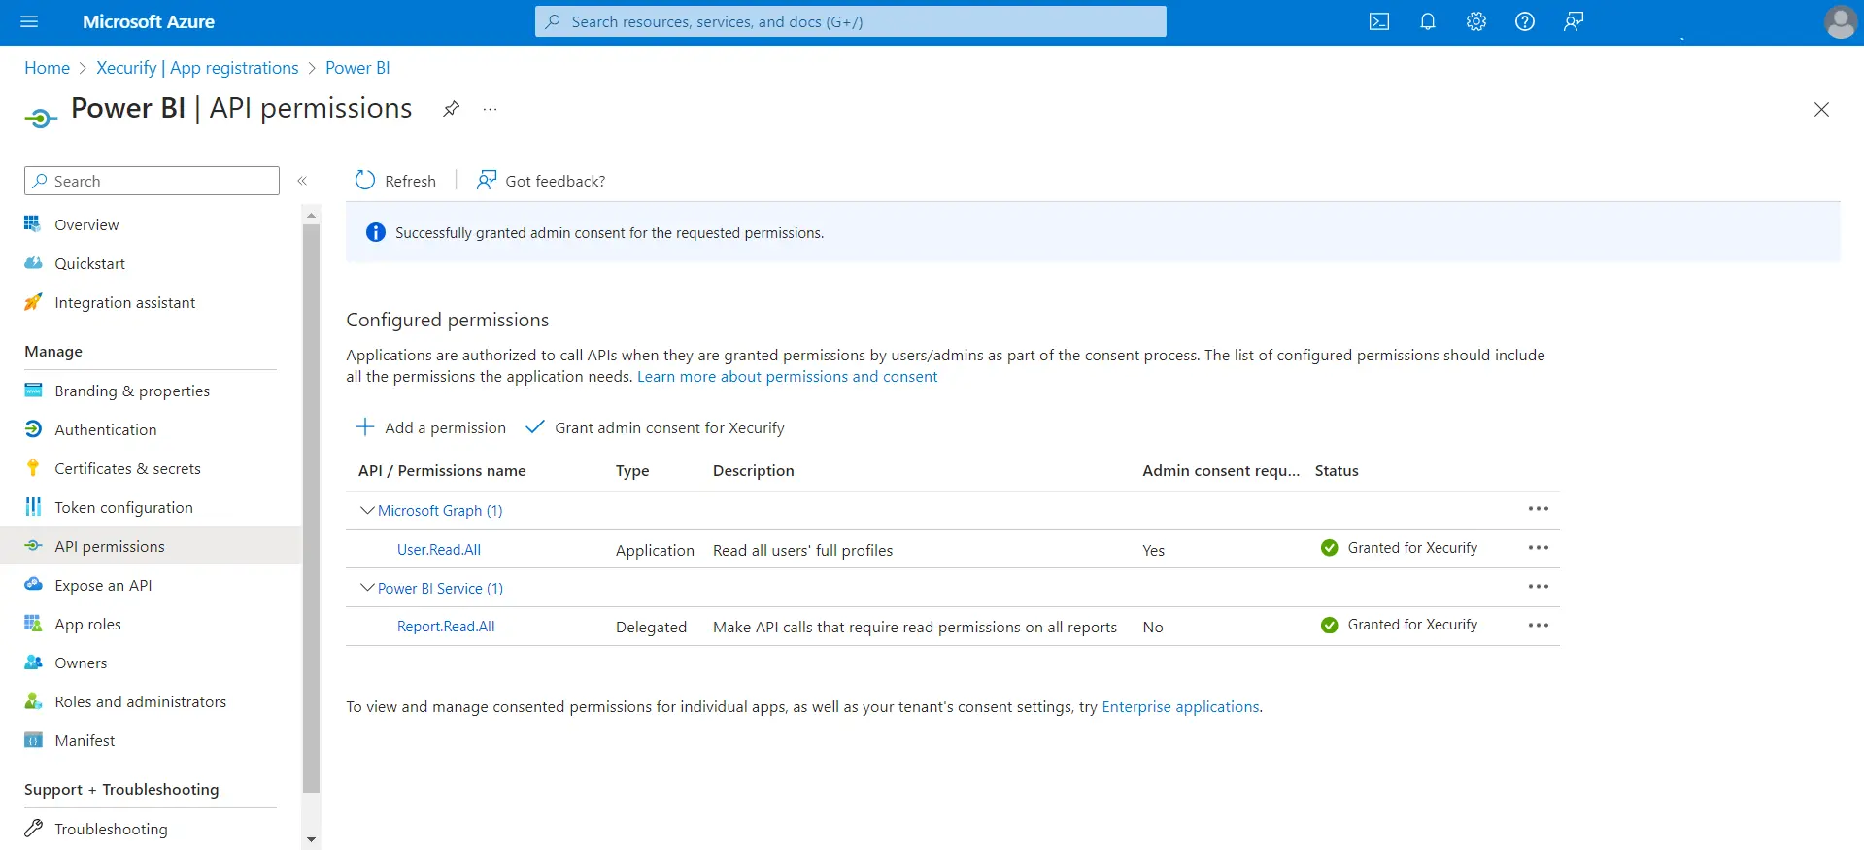The height and width of the screenshot is (850, 1864).
Task: Click the left menu Search field
Action: coord(152,181)
